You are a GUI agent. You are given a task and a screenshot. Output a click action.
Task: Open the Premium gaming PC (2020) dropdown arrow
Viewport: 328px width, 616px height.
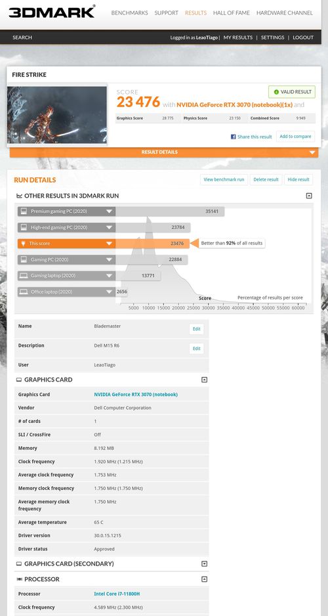tap(109, 211)
